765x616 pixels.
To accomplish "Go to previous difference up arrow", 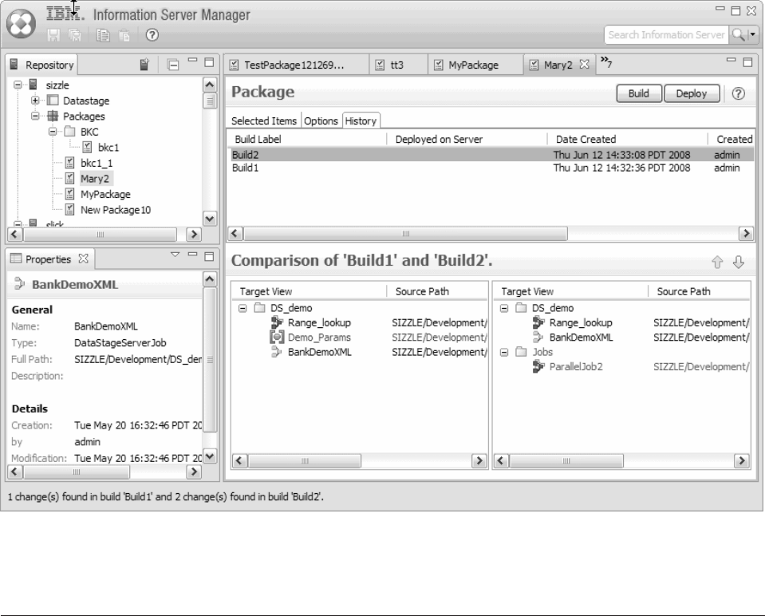I will tap(716, 262).
